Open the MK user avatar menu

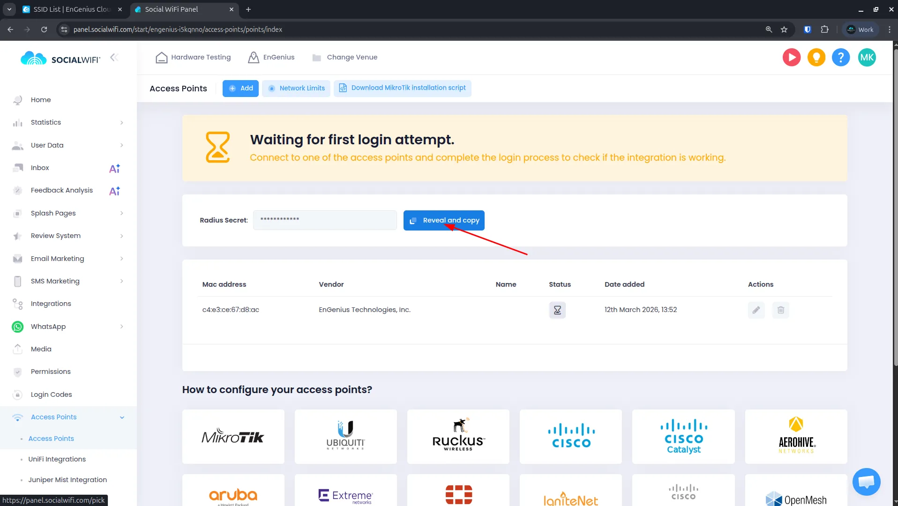(x=867, y=57)
